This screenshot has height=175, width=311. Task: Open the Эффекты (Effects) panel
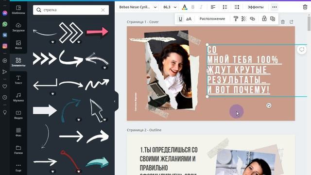click(256, 7)
